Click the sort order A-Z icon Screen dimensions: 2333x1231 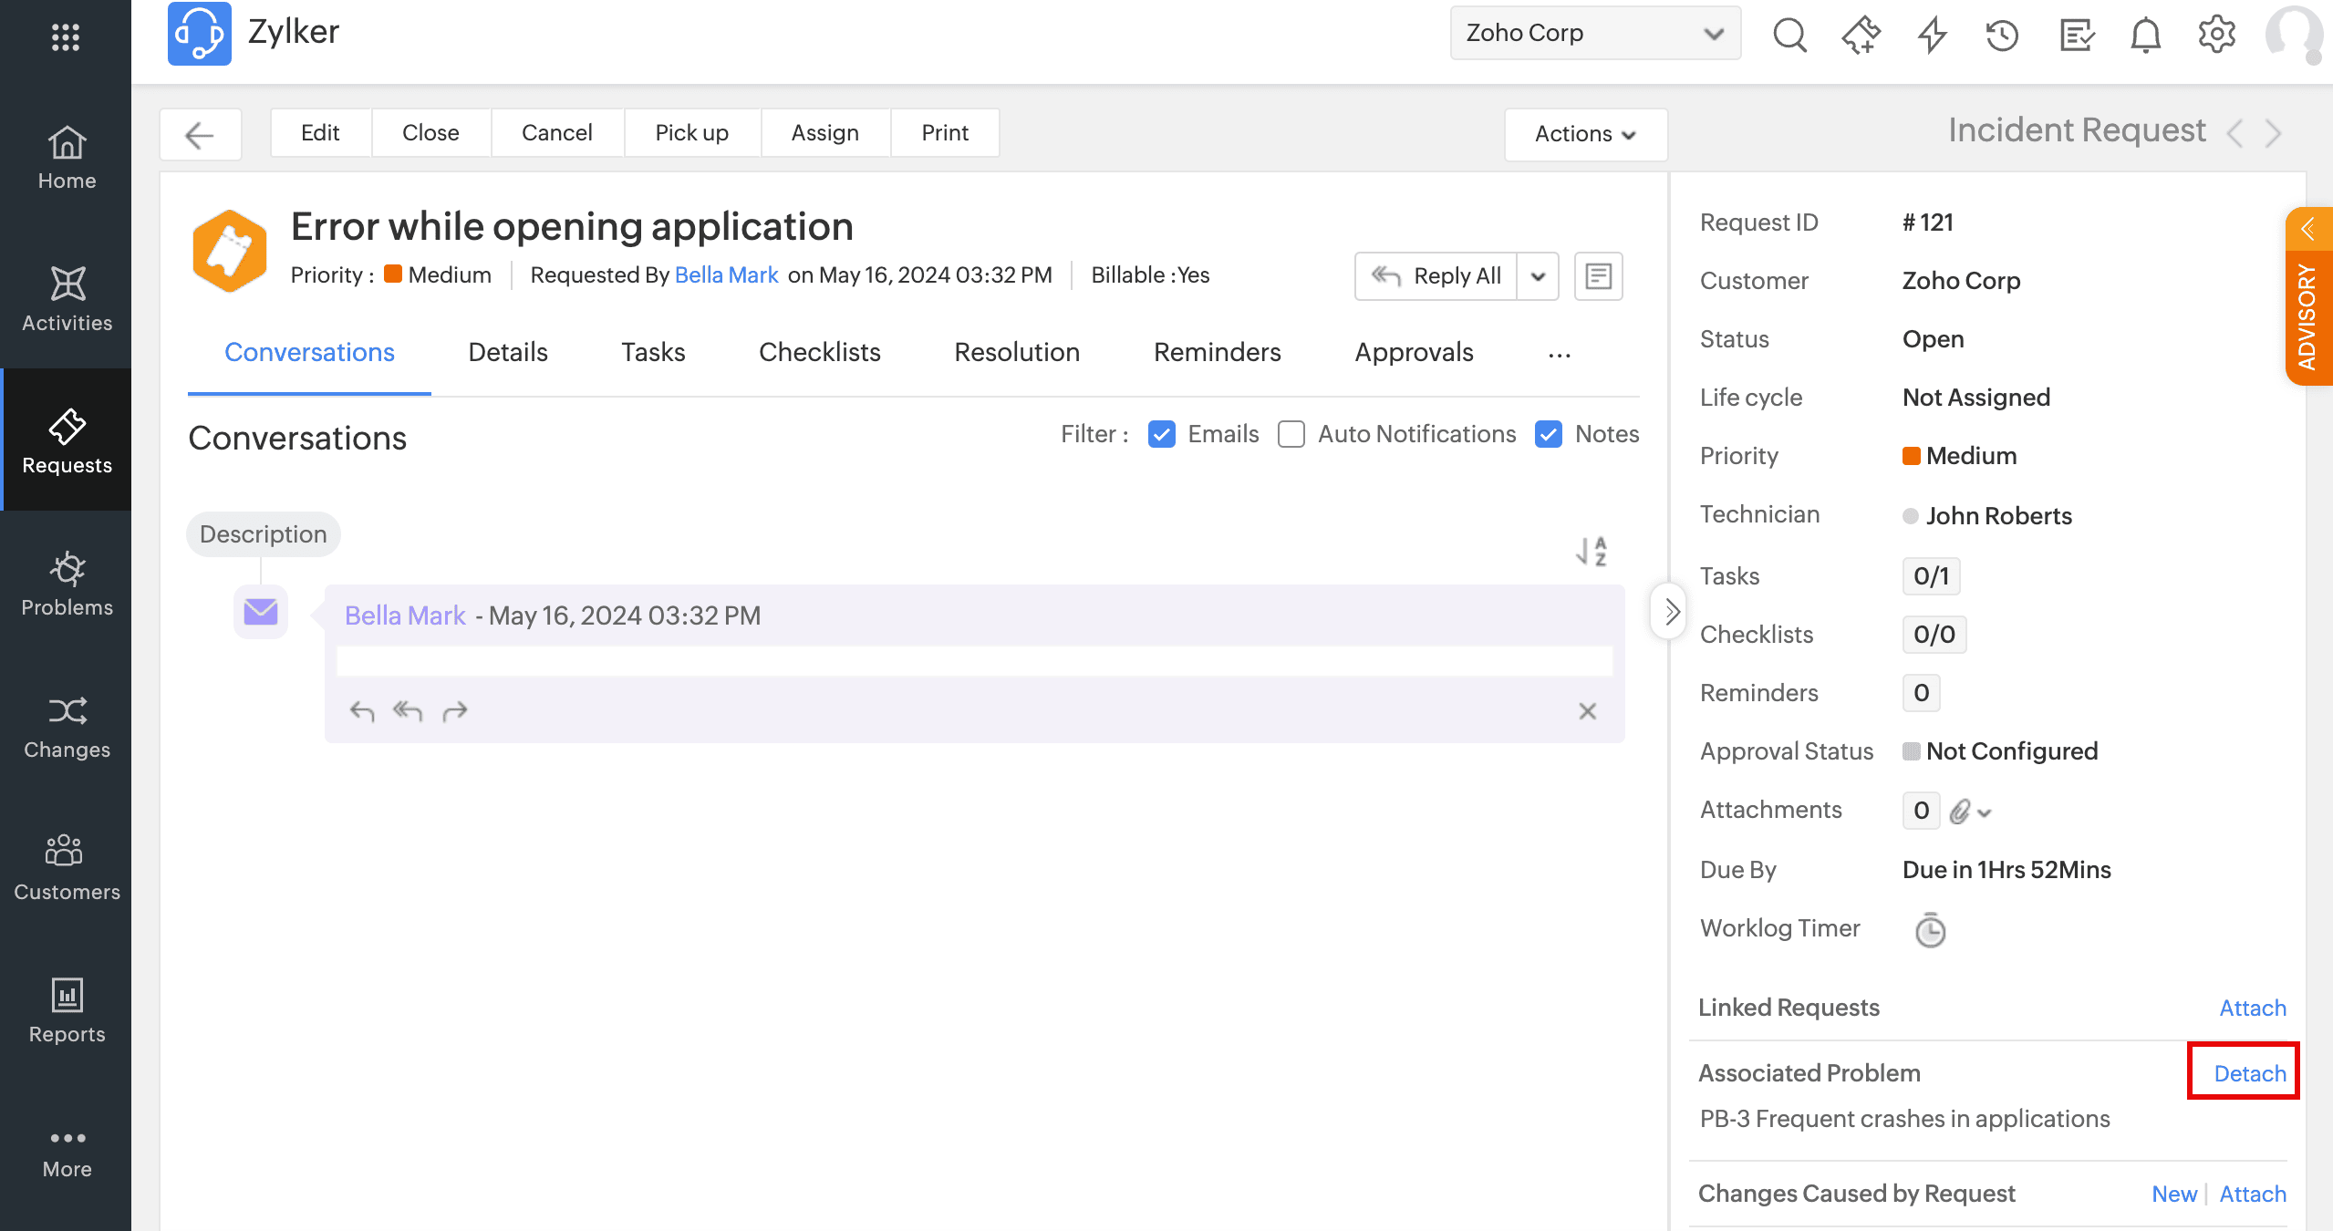(1592, 551)
